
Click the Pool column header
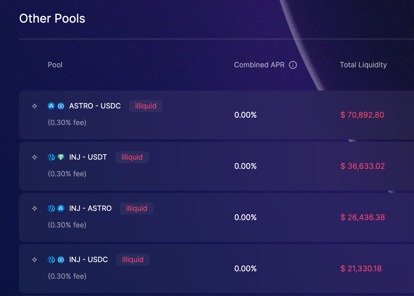pos(55,65)
